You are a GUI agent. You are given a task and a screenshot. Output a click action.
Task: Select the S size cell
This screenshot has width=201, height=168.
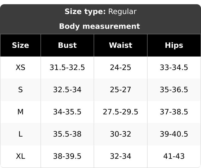point(21,90)
